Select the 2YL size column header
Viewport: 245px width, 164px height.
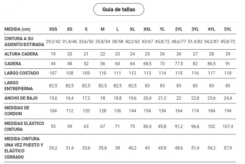[179, 29]
